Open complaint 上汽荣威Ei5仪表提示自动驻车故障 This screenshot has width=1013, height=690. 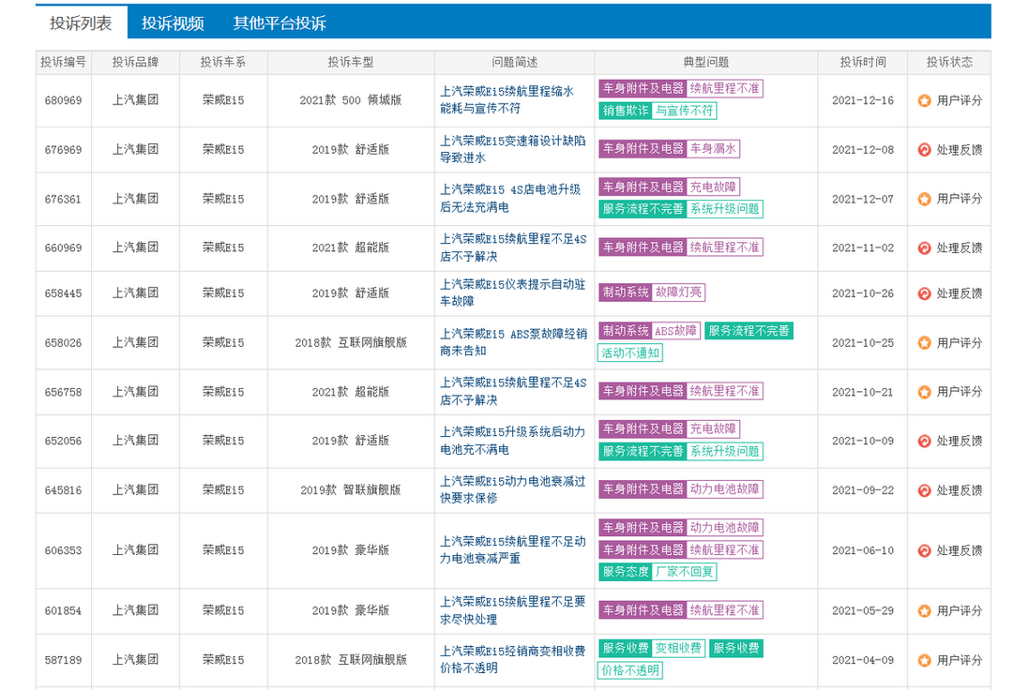point(513,293)
